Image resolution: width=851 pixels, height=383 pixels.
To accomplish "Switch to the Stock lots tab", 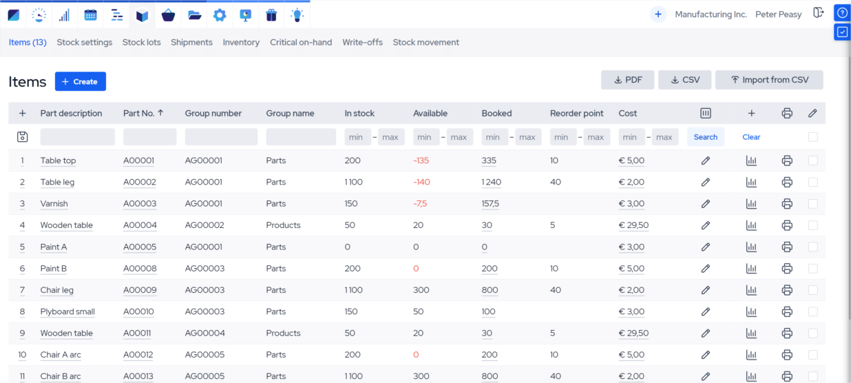I will pos(141,43).
